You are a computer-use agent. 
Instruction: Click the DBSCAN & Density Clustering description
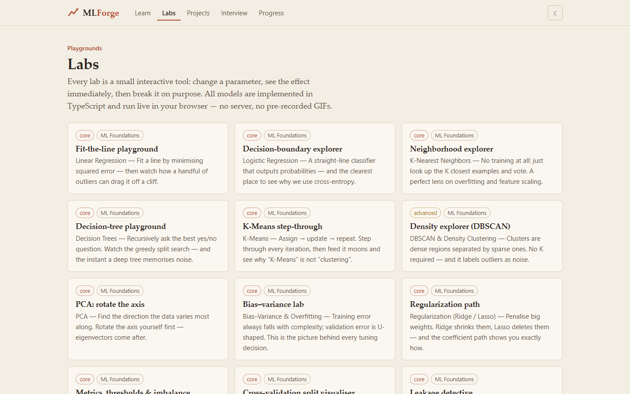coord(476,249)
